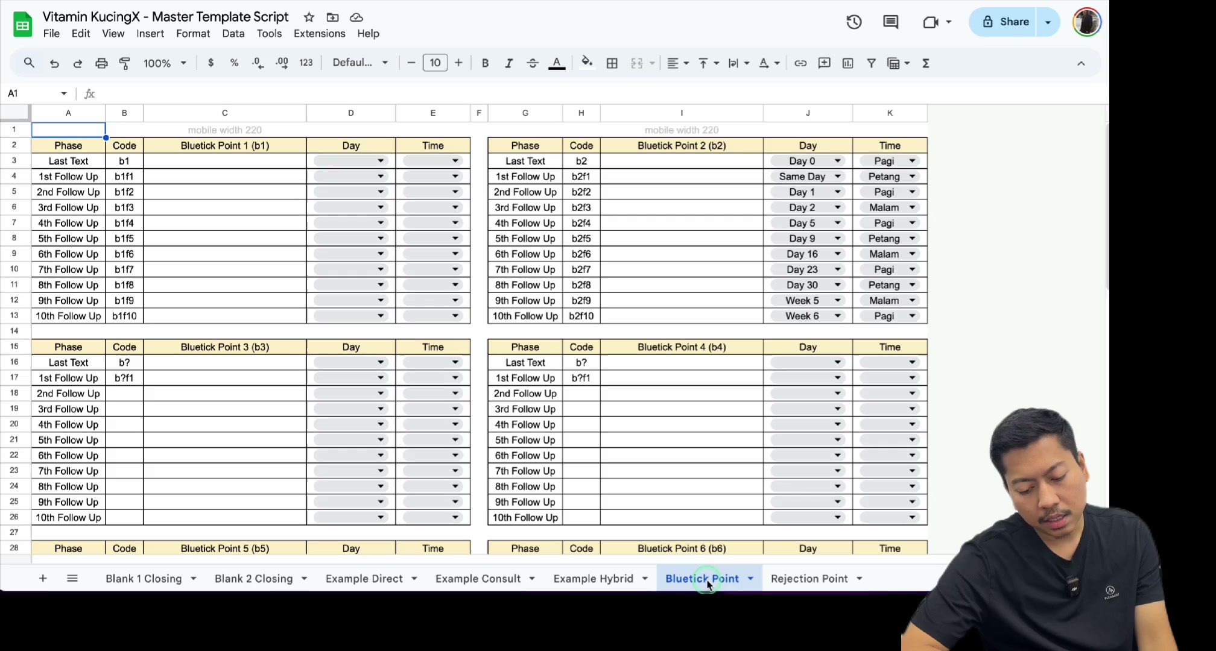Undo the last action

[54, 63]
